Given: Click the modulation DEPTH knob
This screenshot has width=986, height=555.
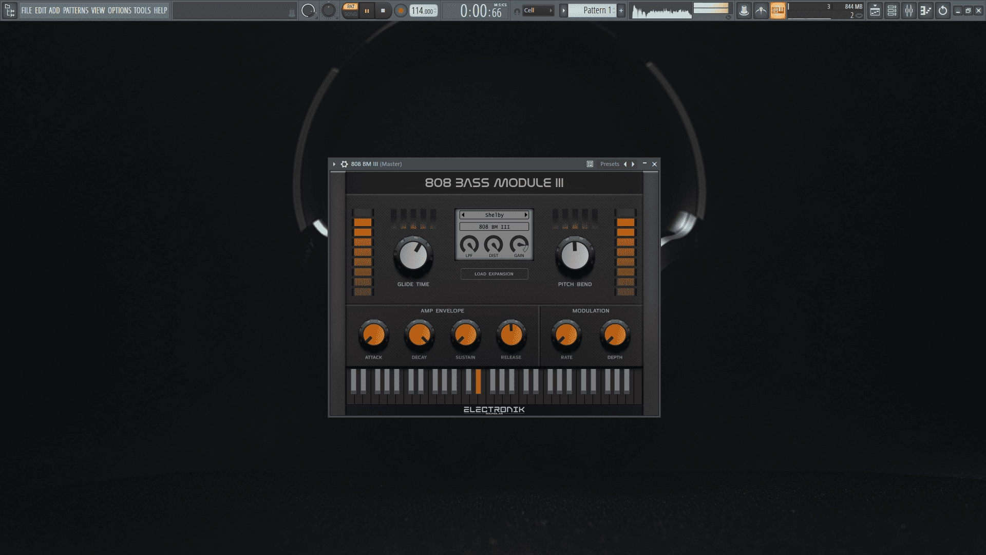Looking at the screenshot, I should coord(615,335).
